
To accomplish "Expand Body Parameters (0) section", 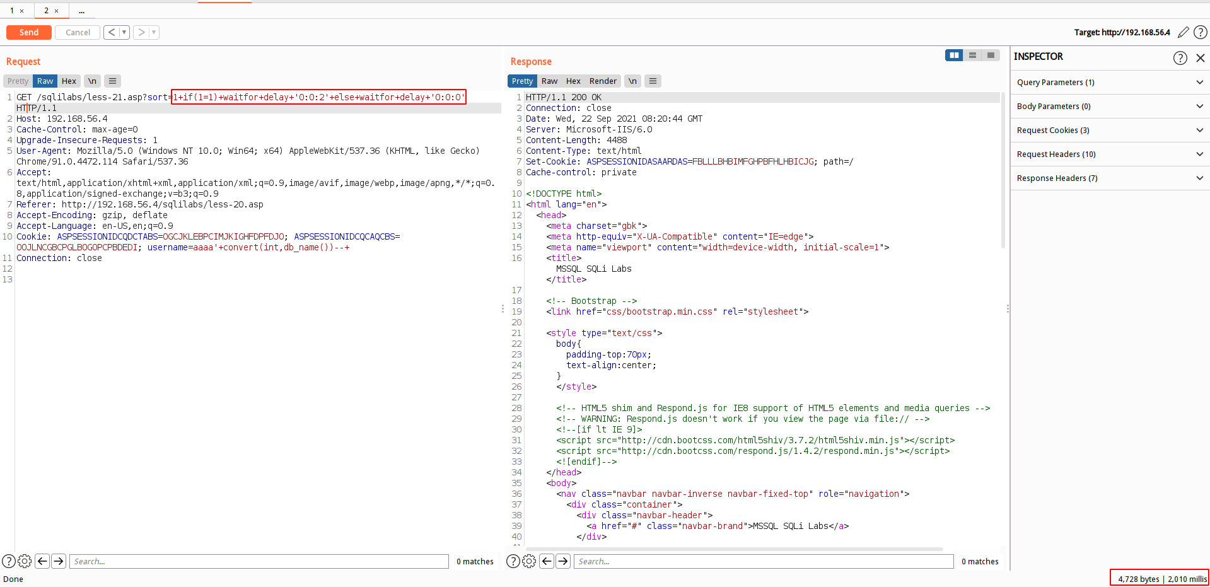I will [x=1110, y=107].
